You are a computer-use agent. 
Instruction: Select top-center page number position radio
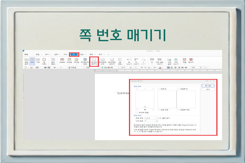coord(145,89)
